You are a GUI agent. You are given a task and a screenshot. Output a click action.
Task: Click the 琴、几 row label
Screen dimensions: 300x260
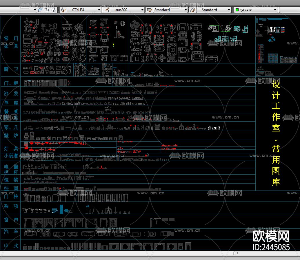pos(11,127)
